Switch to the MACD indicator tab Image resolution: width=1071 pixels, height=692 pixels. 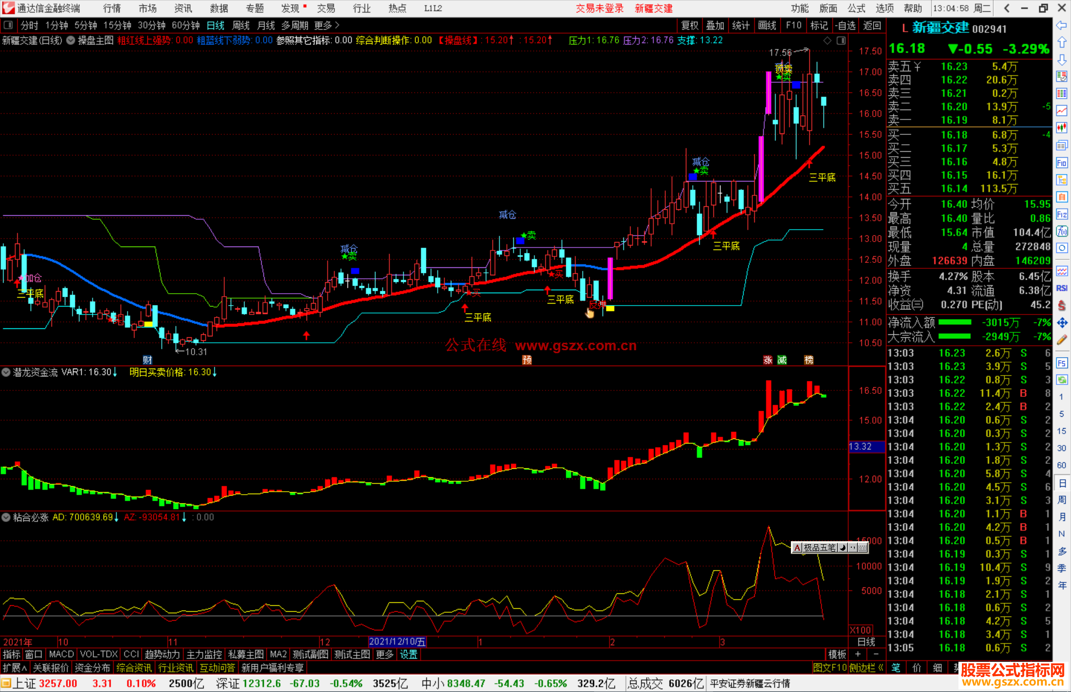(x=61, y=654)
